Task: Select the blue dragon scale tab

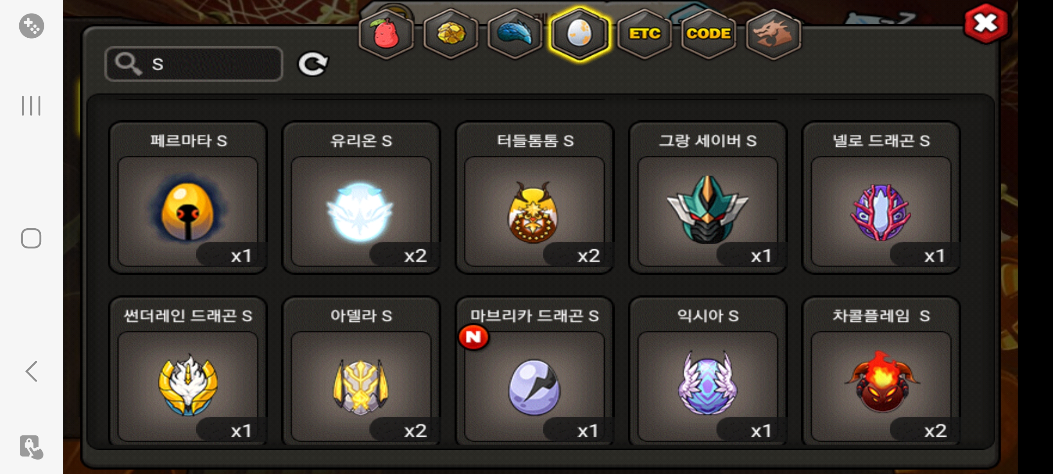Action: [x=515, y=34]
